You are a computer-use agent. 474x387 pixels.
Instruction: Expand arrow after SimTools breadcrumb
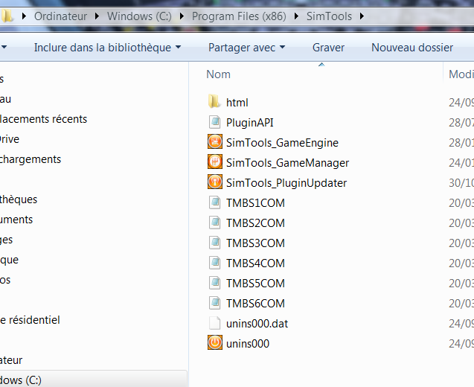(x=362, y=16)
